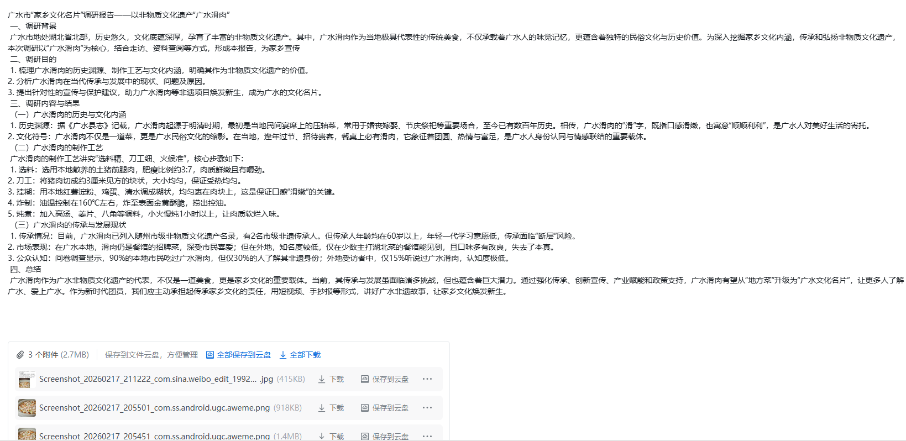Click the Screenshot_20260217_205501 aweme.png filename

[x=154, y=408]
